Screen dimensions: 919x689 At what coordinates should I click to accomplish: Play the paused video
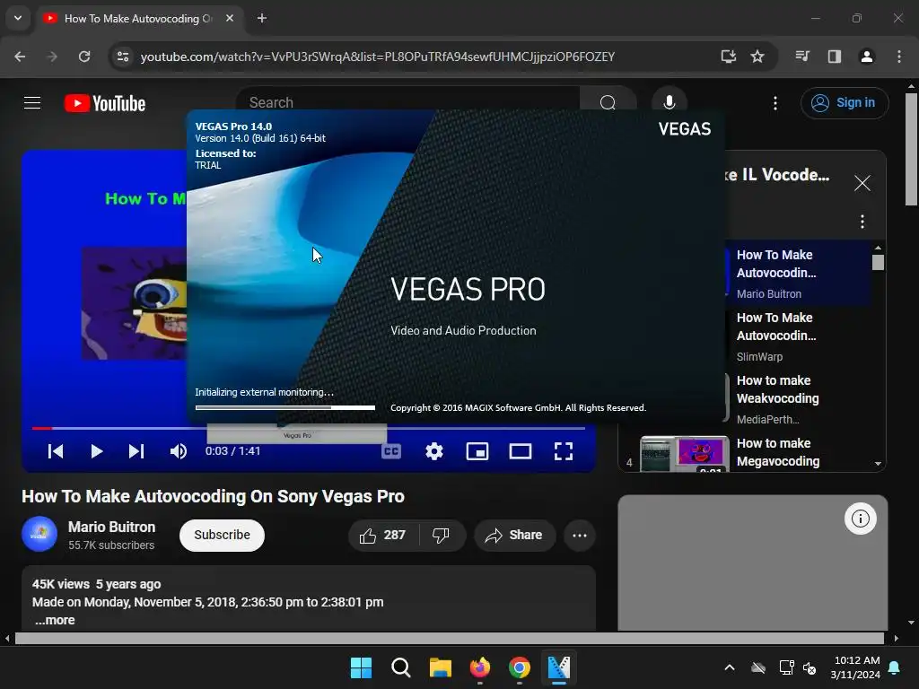pos(97,451)
